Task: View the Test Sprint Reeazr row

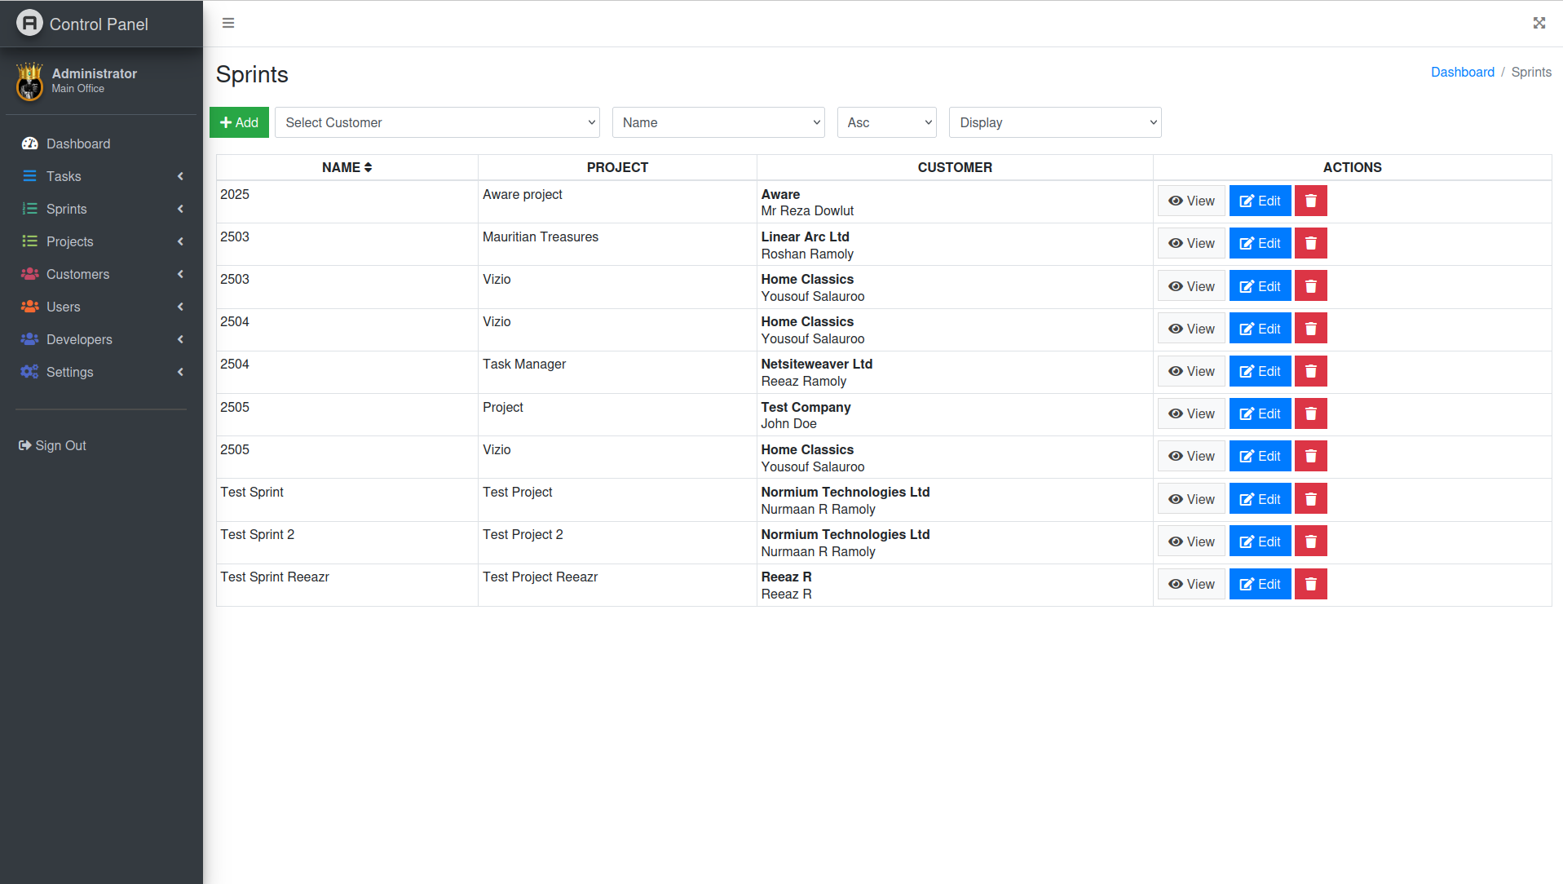Action: (1191, 584)
